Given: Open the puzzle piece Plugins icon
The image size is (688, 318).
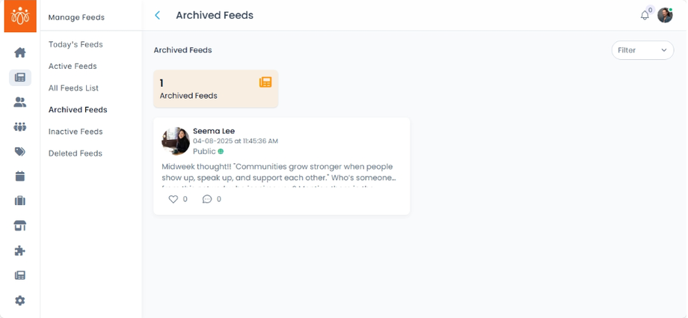Looking at the screenshot, I should point(20,251).
